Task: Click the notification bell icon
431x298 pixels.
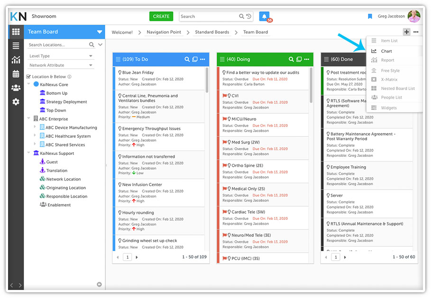Action: [x=264, y=16]
